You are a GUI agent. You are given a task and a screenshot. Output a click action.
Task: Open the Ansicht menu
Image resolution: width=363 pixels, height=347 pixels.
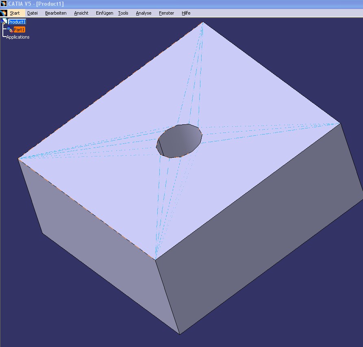(81, 13)
